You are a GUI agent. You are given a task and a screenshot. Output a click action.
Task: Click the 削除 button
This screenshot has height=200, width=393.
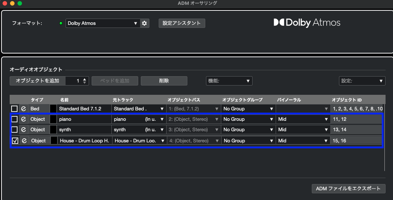164,81
